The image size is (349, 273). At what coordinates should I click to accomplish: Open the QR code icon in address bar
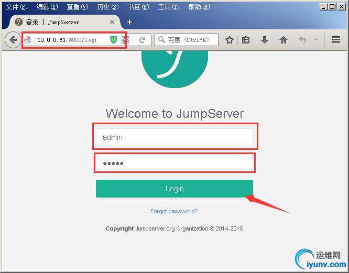coord(125,40)
